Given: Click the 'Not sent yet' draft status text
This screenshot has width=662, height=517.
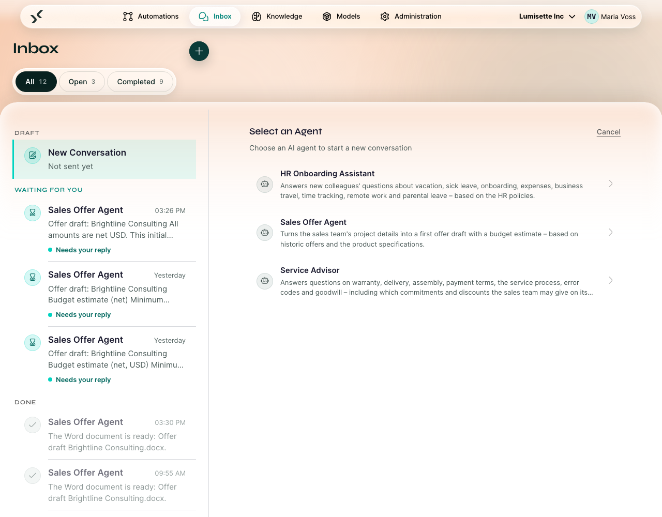Looking at the screenshot, I should coord(71,166).
